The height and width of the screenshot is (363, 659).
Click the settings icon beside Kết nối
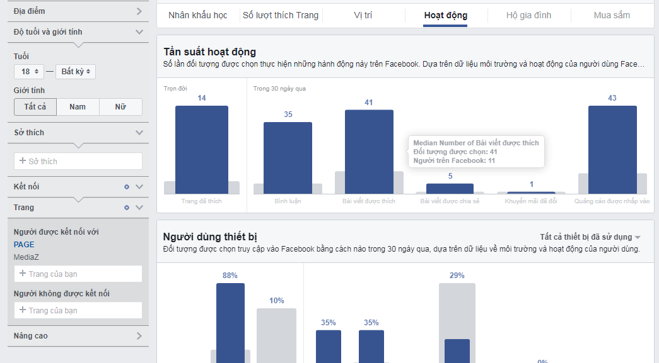pyautogui.click(x=127, y=187)
